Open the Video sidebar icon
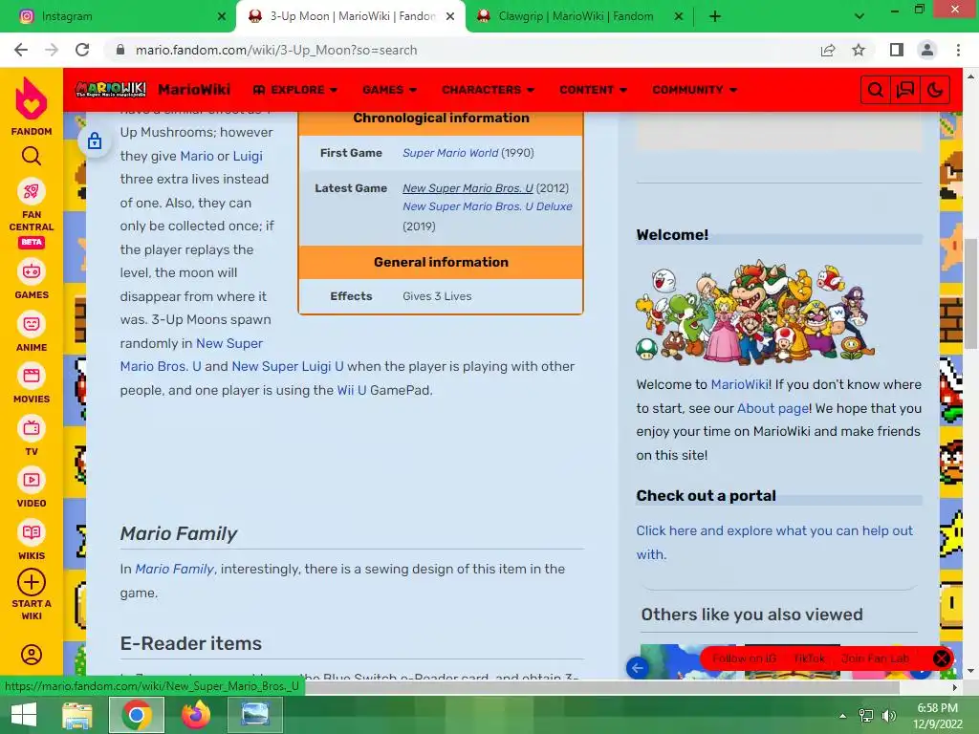This screenshot has width=979, height=734. (32, 480)
